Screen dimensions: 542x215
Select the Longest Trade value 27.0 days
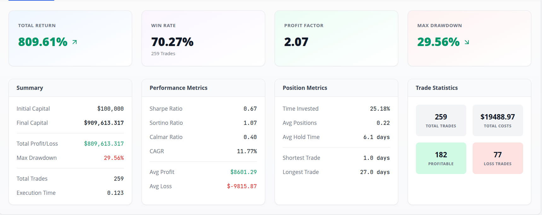point(375,172)
